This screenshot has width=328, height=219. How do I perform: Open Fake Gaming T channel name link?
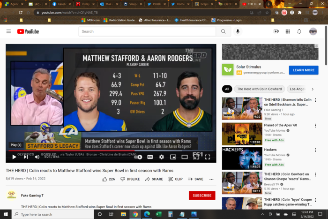click(32, 196)
